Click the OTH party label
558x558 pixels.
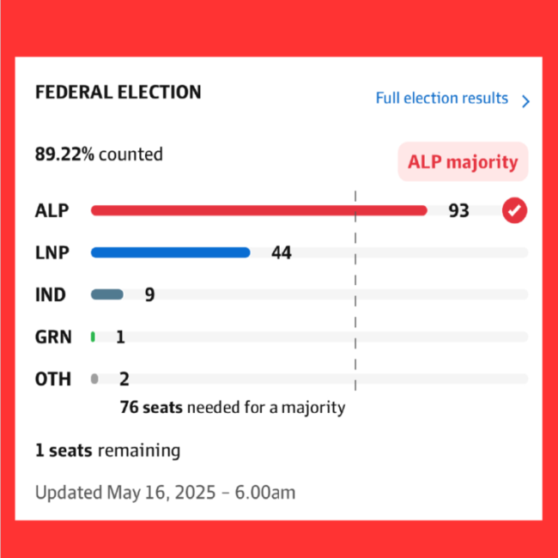click(53, 379)
